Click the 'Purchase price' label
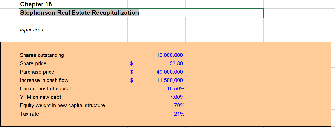The image size is (335, 128). coord(37,72)
